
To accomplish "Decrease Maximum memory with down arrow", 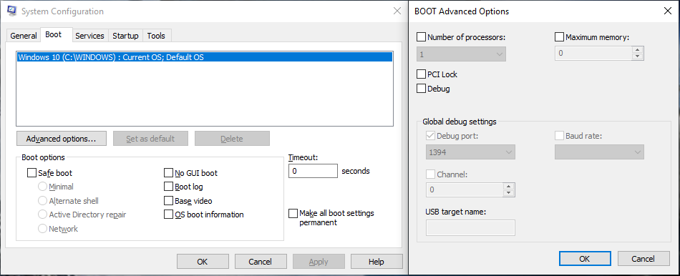I will coord(638,56).
